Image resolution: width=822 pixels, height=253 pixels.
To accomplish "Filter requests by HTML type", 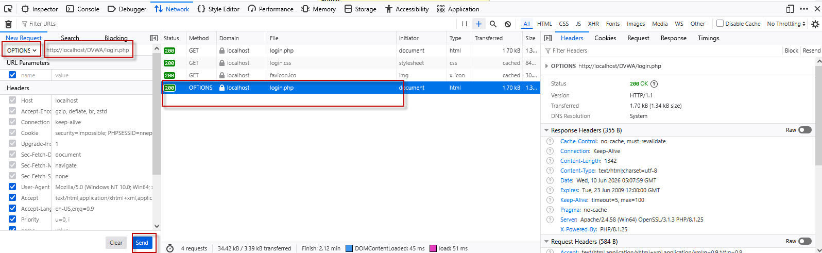I will point(544,24).
